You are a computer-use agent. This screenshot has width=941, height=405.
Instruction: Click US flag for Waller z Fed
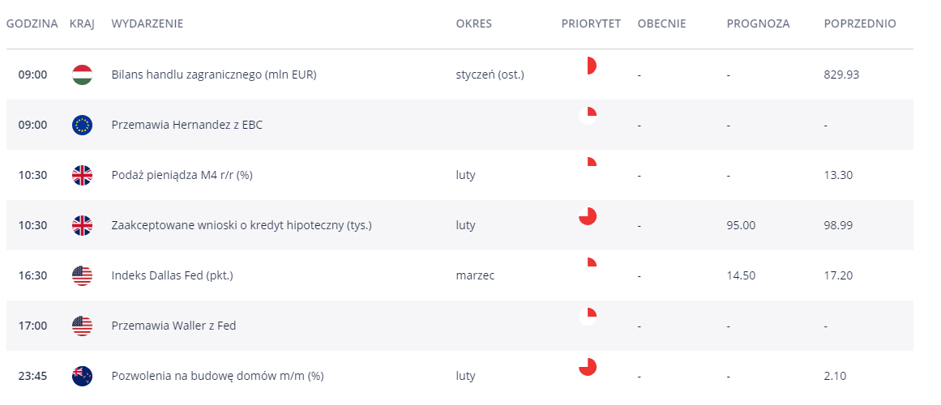[x=82, y=326]
